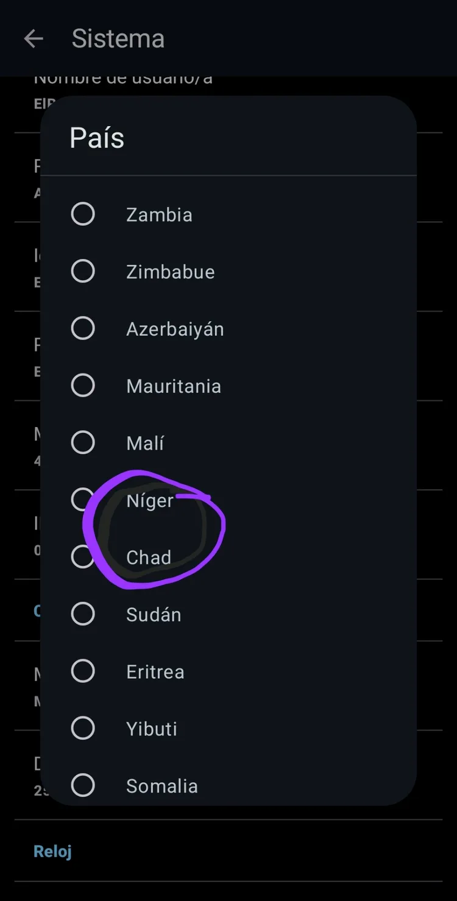Viewport: 457px width, 901px height.
Task: Pick the Sudán radio button
Action: pyautogui.click(x=83, y=614)
